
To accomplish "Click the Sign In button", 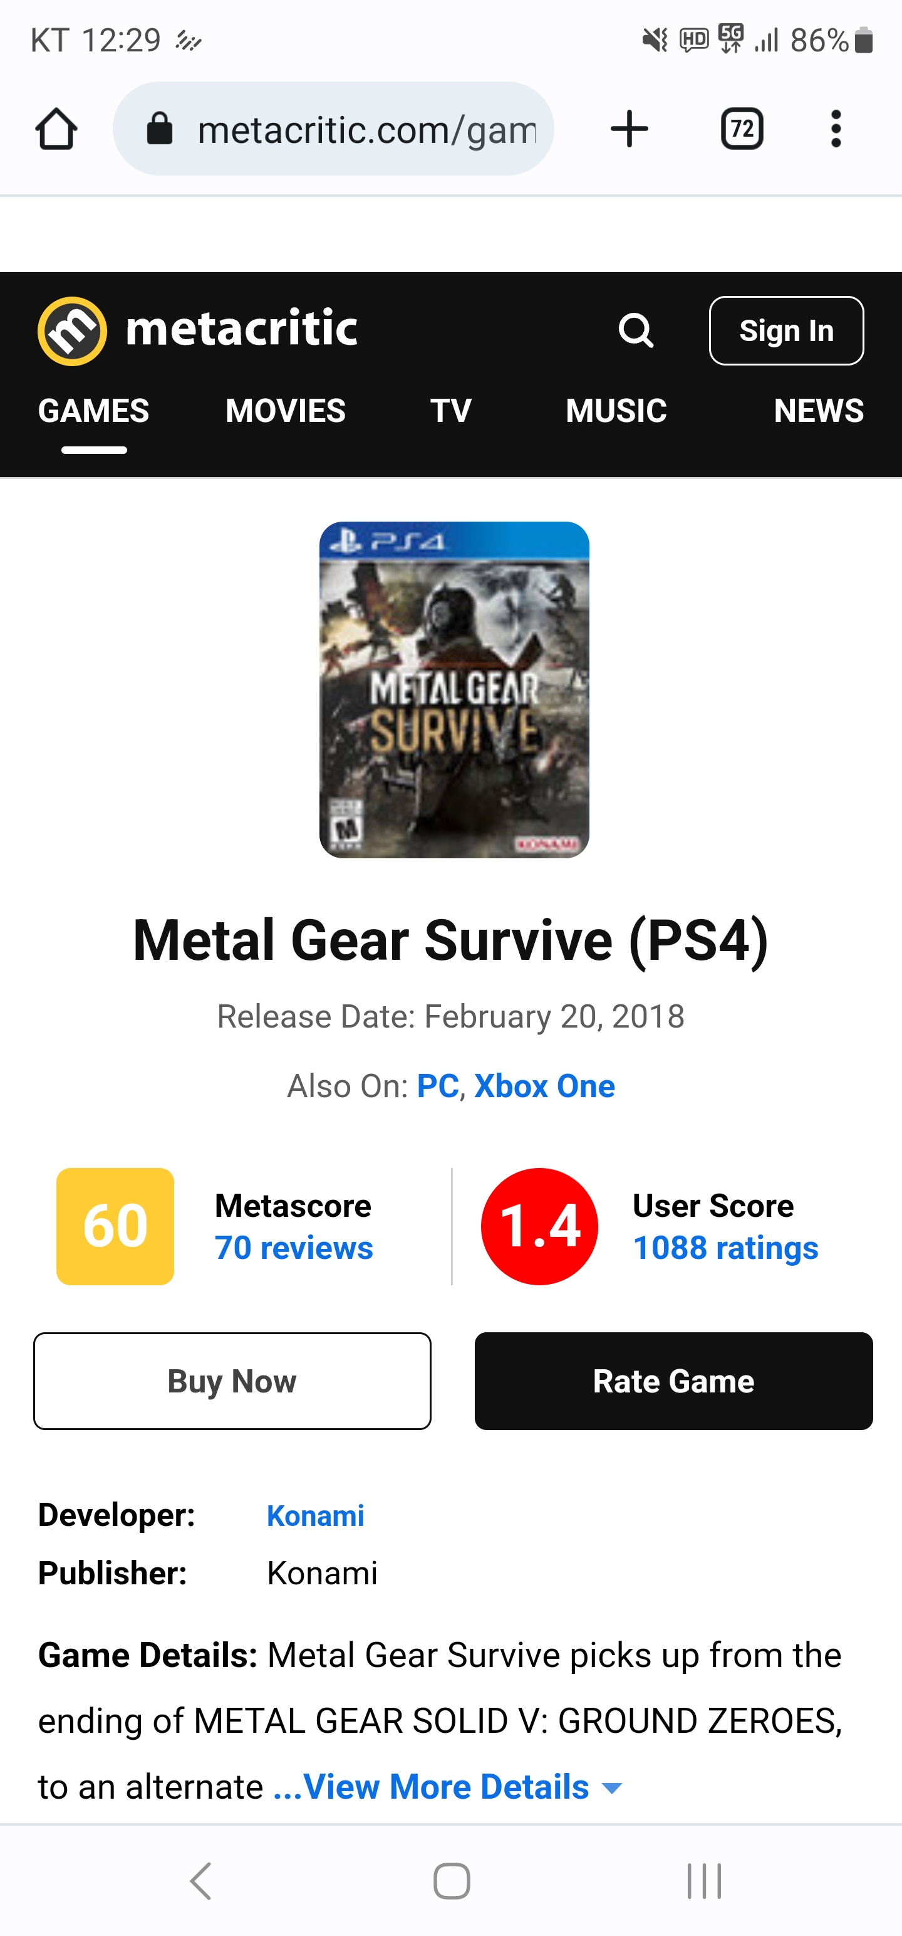I will tap(786, 330).
